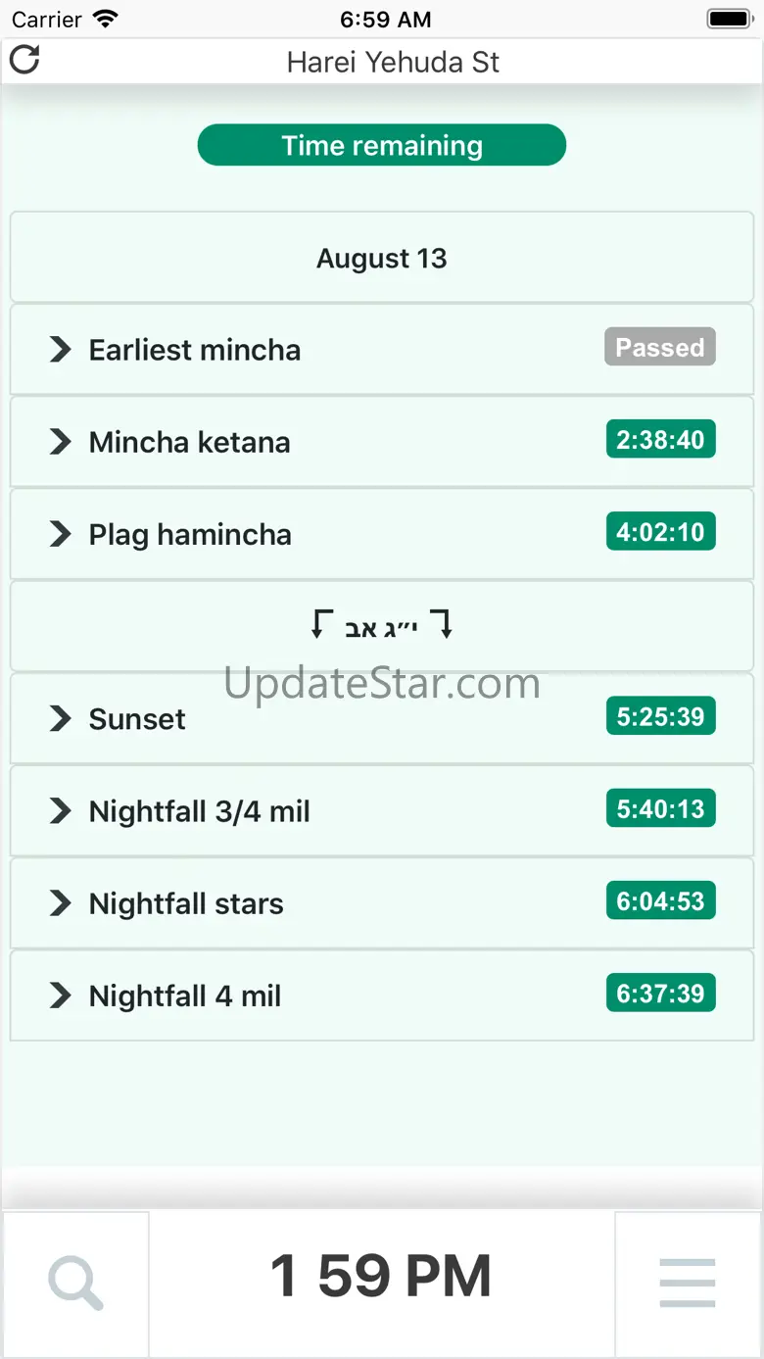Expand the Earliest mincha chevron

[x=61, y=349]
